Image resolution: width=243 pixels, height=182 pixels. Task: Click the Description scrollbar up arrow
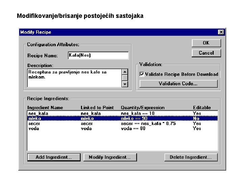click(125, 72)
